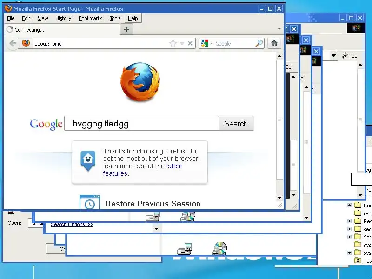This screenshot has height=279, width=372.
Task: Expand the Sof folder tree node
Action: [349, 237]
